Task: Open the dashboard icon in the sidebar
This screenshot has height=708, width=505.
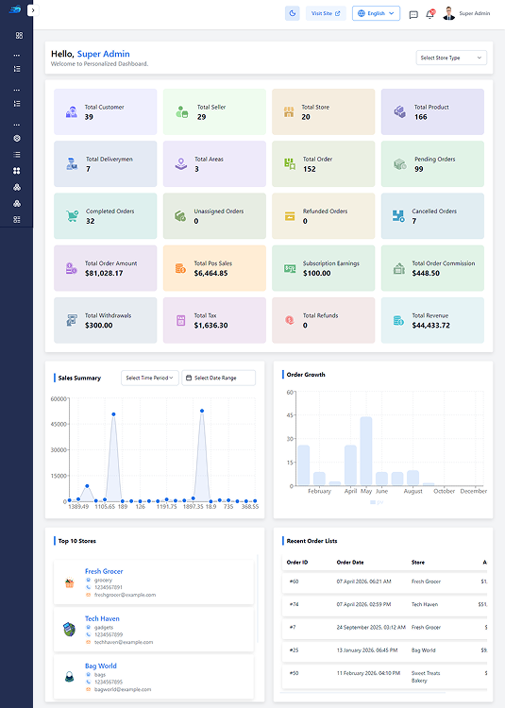Action: pos(19,35)
